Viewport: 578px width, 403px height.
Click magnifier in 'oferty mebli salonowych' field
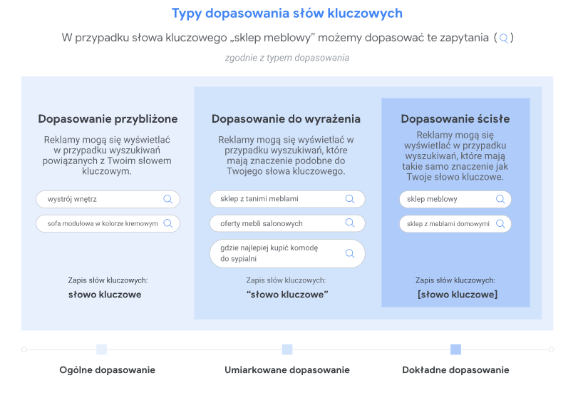coord(350,223)
